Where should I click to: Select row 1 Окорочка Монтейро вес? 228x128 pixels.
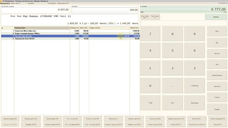pos(71,31)
